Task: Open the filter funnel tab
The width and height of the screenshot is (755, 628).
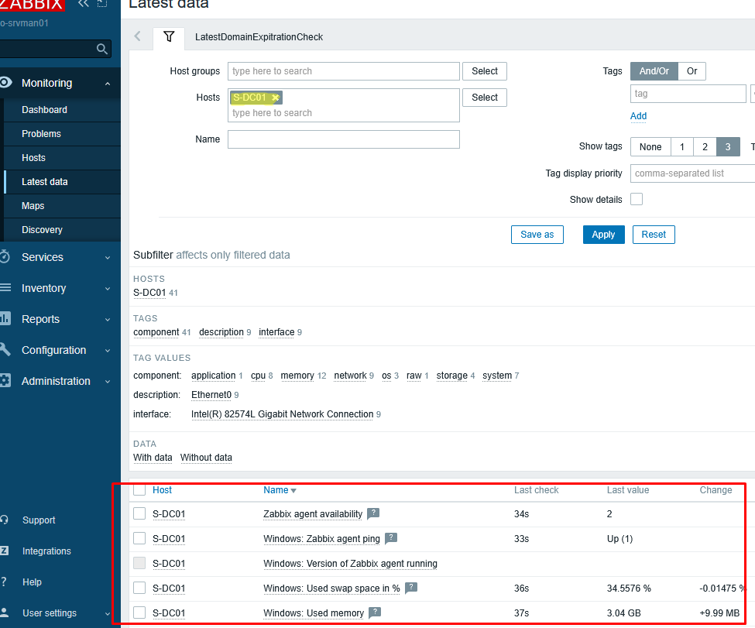Action: coord(170,36)
